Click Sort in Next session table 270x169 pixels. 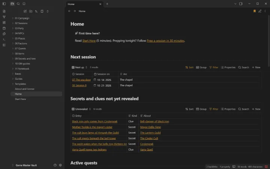pos(189,68)
